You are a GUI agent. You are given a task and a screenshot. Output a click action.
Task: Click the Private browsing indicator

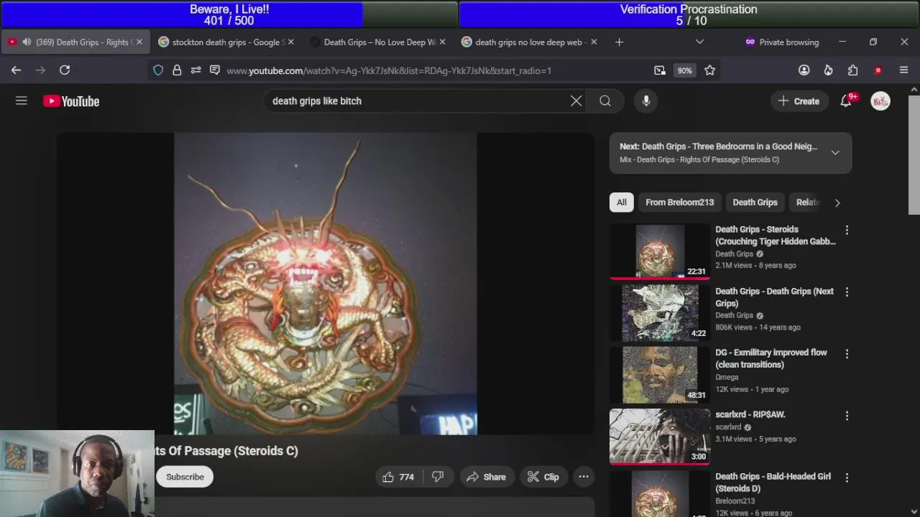pyautogui.click(x=782, y=42)
